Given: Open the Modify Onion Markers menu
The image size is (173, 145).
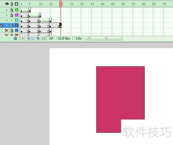Looking at the screenshot, I should tap(43, 38).
